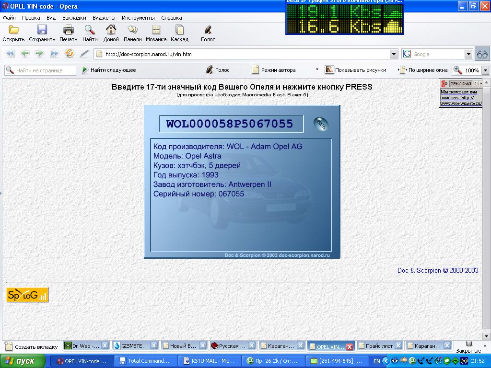This screenshot has width=491, height=368.
Task: Expand the Google search engine dropdown
Action: [x=468, y=54]
